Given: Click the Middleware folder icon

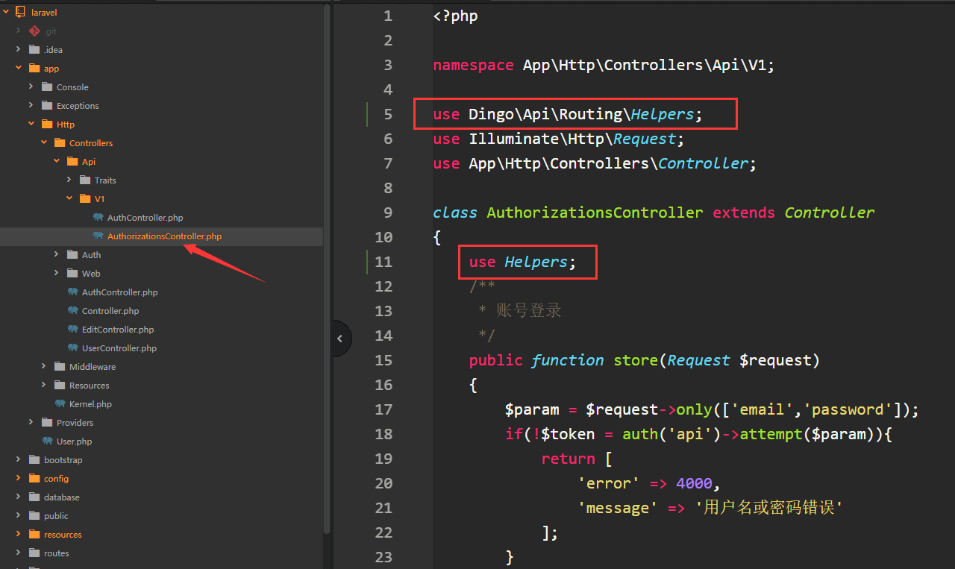Looking at the screenshot, I should tap(60, 367).
